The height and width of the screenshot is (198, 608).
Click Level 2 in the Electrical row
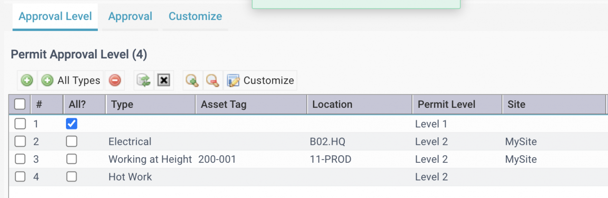pos(431,141)
